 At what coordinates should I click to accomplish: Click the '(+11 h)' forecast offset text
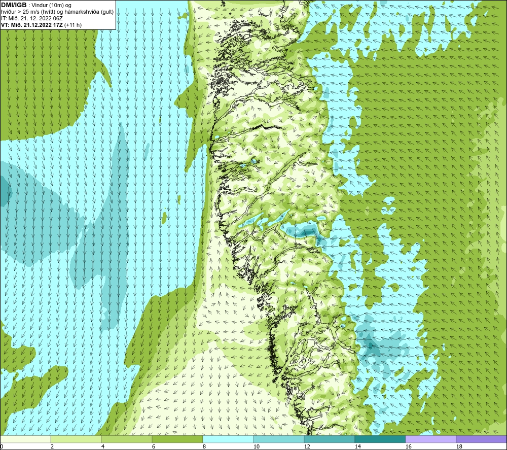tap(73, 25)
